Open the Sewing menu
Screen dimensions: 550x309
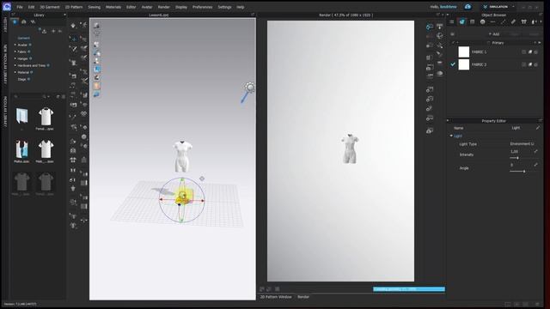(94, 7)
